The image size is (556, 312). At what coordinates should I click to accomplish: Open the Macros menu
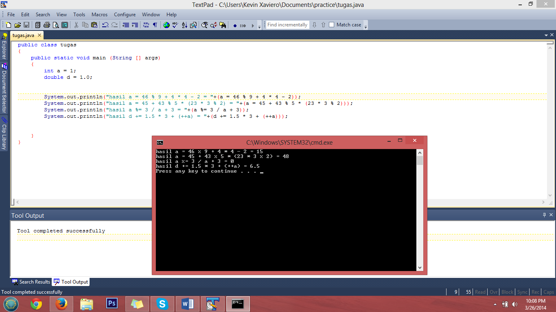point(100,14)
